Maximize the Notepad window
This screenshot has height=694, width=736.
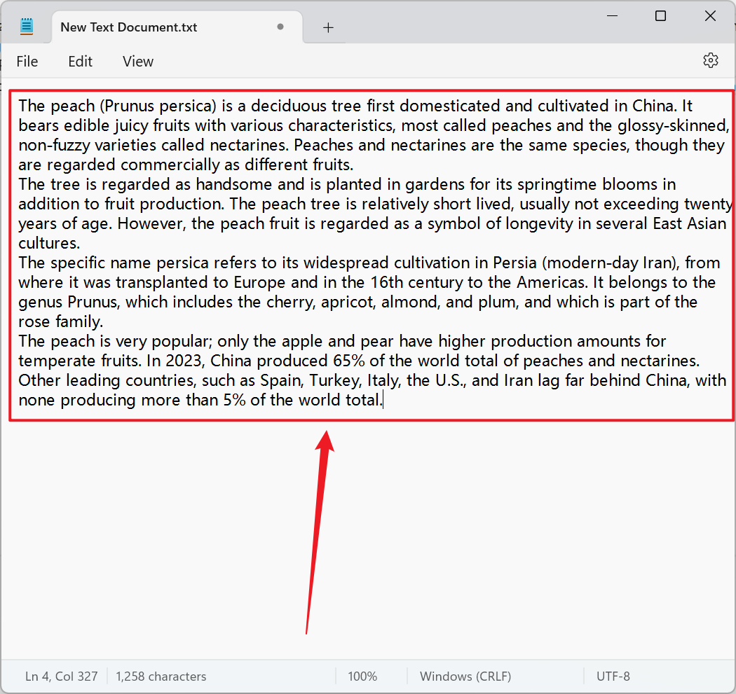[x=660, y=16]
